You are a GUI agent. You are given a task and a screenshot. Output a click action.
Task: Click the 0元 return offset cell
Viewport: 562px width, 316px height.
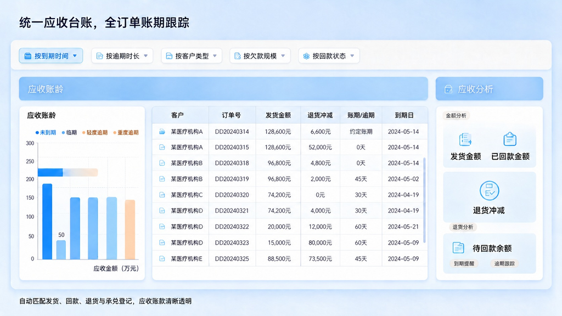320,195
